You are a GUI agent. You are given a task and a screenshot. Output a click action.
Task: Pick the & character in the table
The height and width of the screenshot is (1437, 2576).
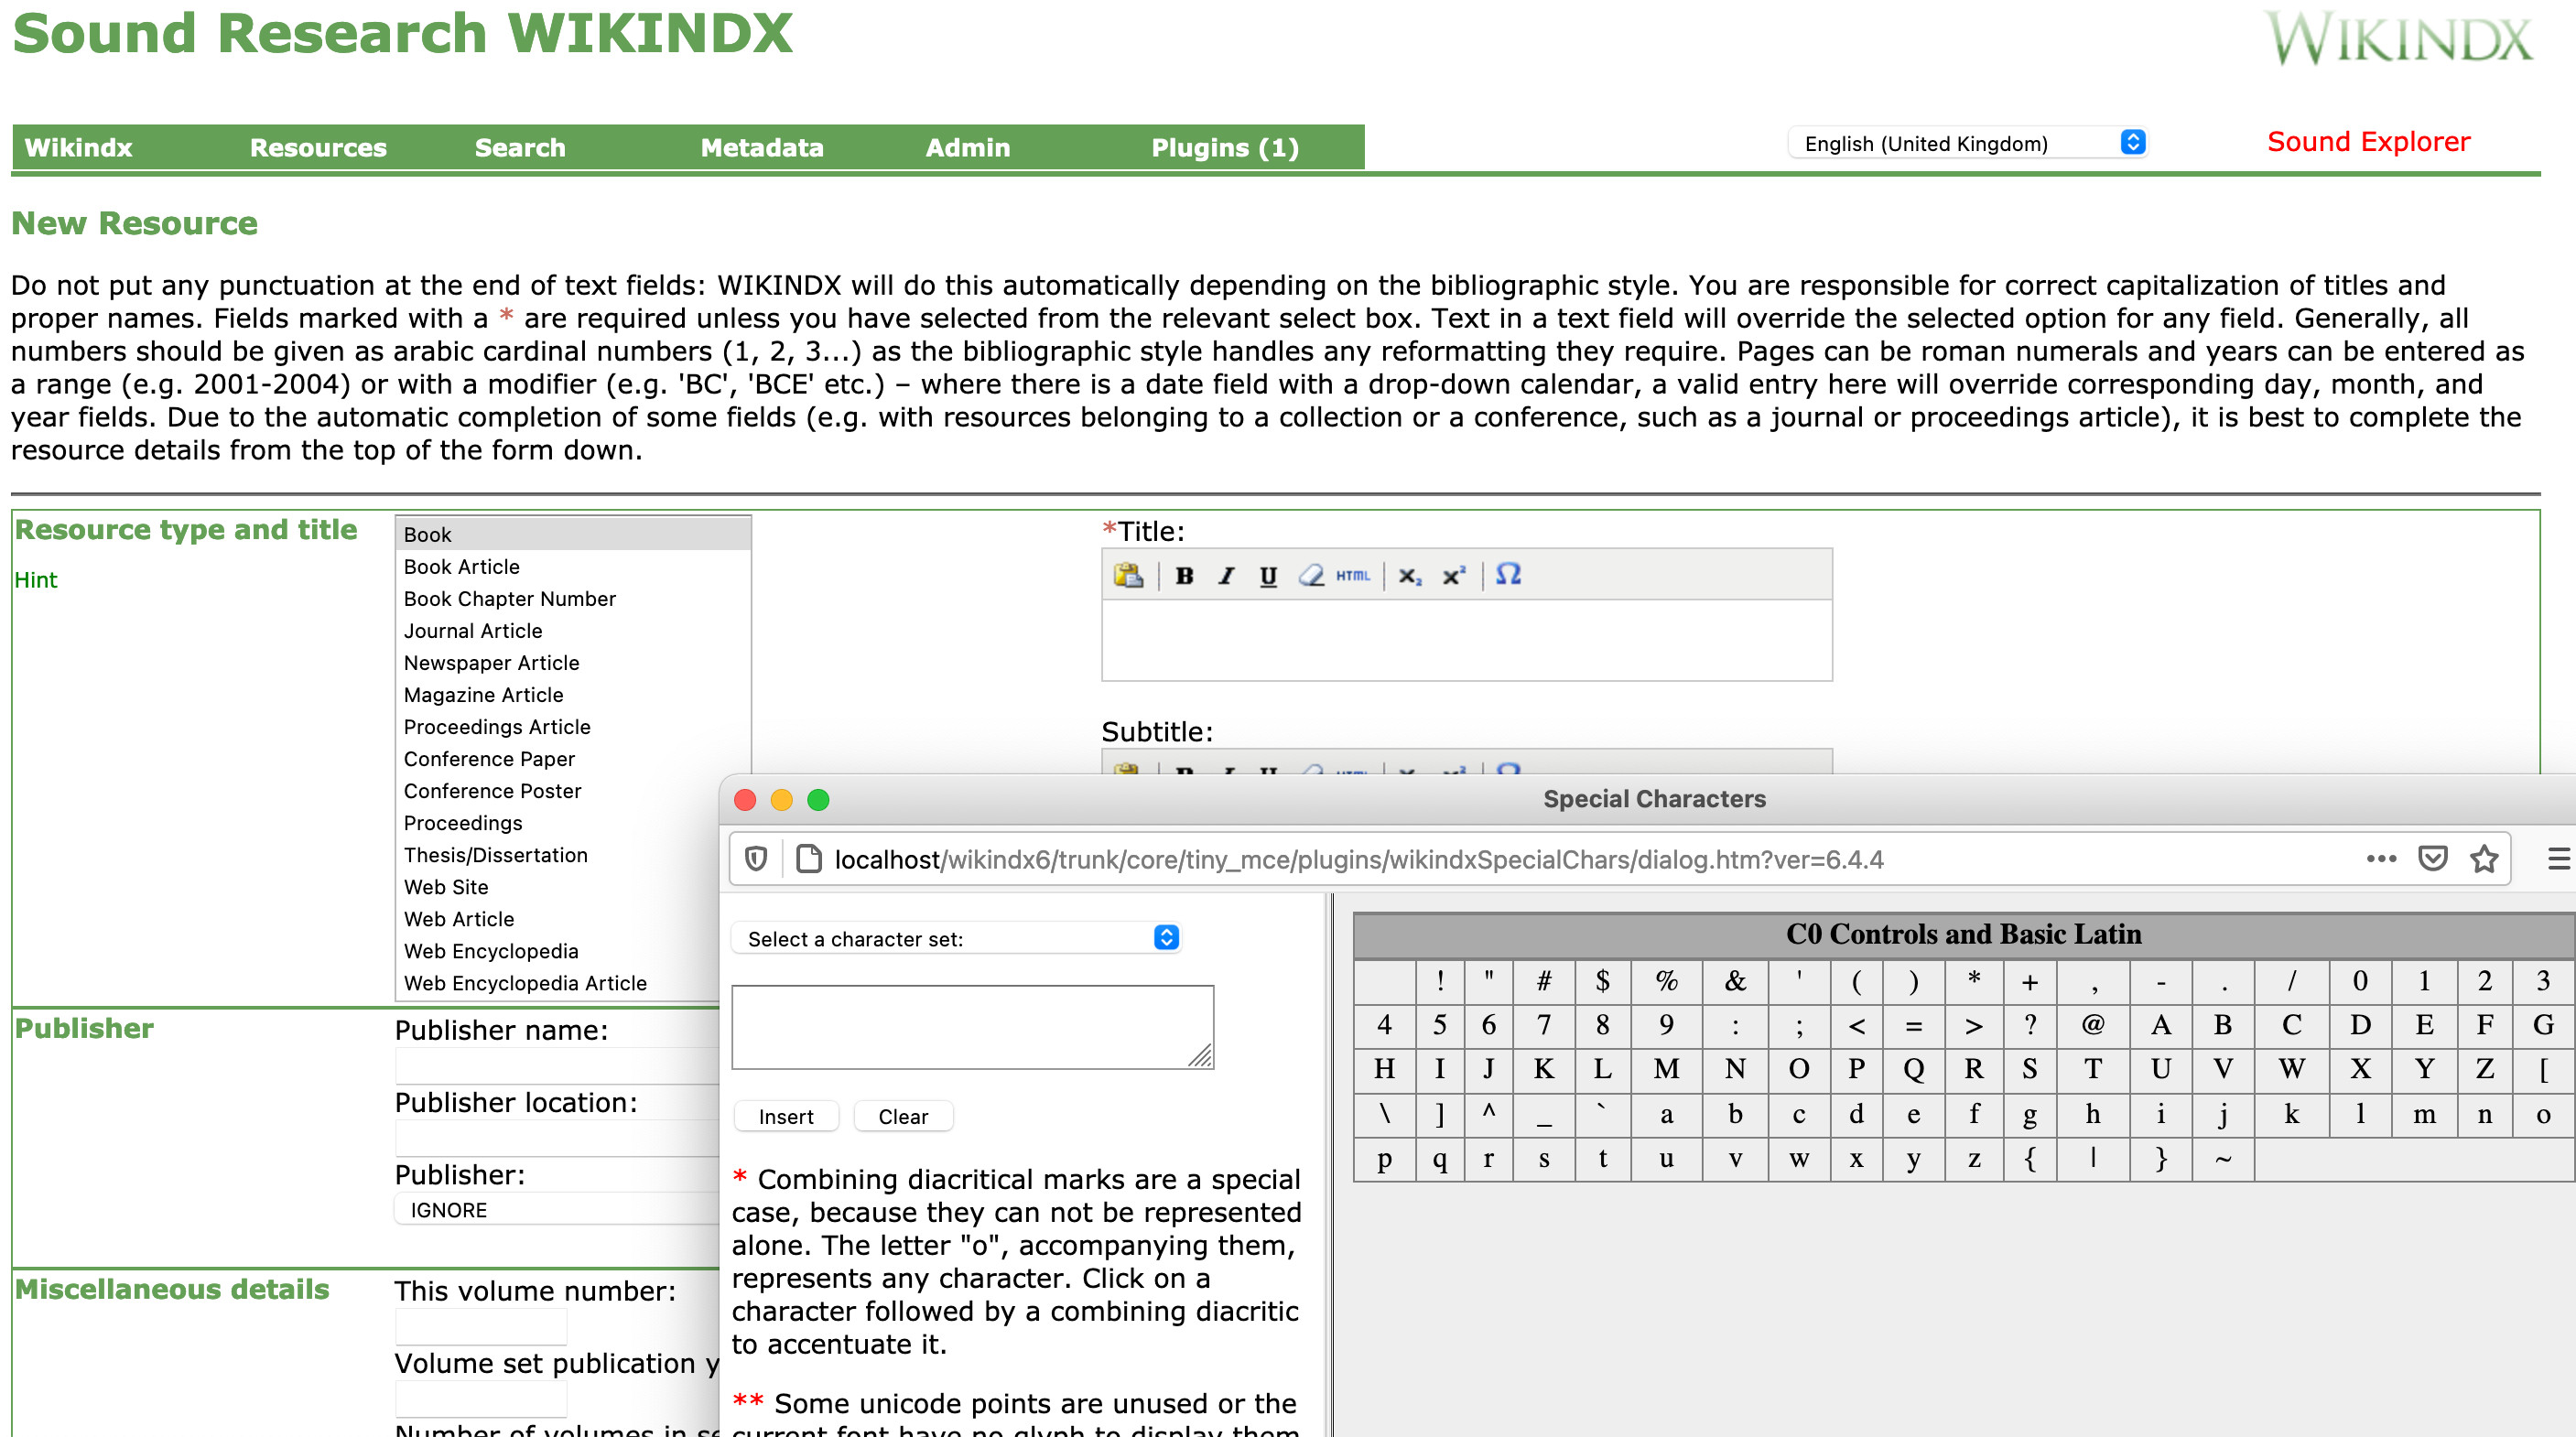click(x=1735, y=981)
